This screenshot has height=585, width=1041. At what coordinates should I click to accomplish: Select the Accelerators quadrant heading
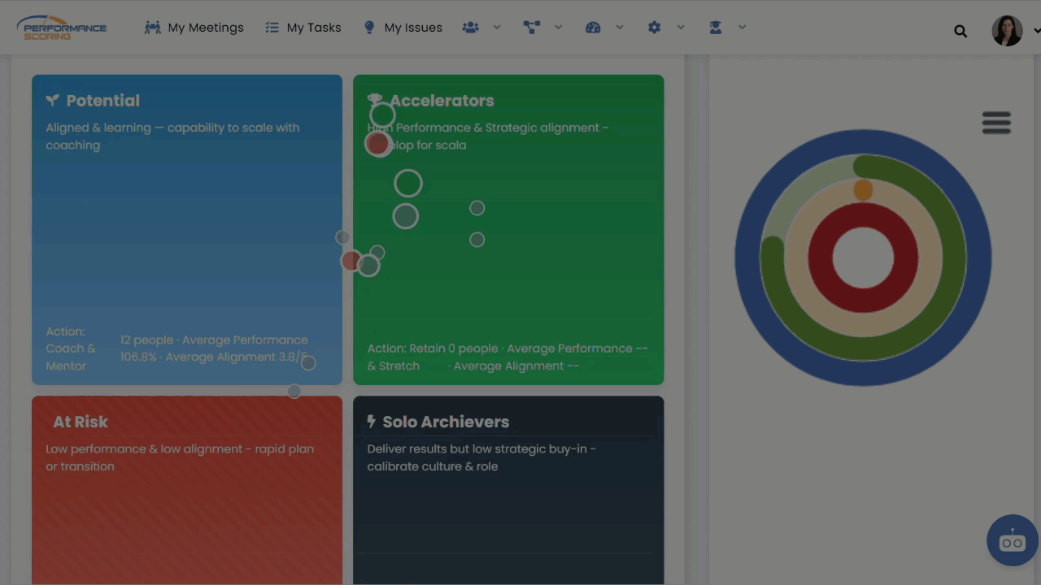tap(442, 101)
